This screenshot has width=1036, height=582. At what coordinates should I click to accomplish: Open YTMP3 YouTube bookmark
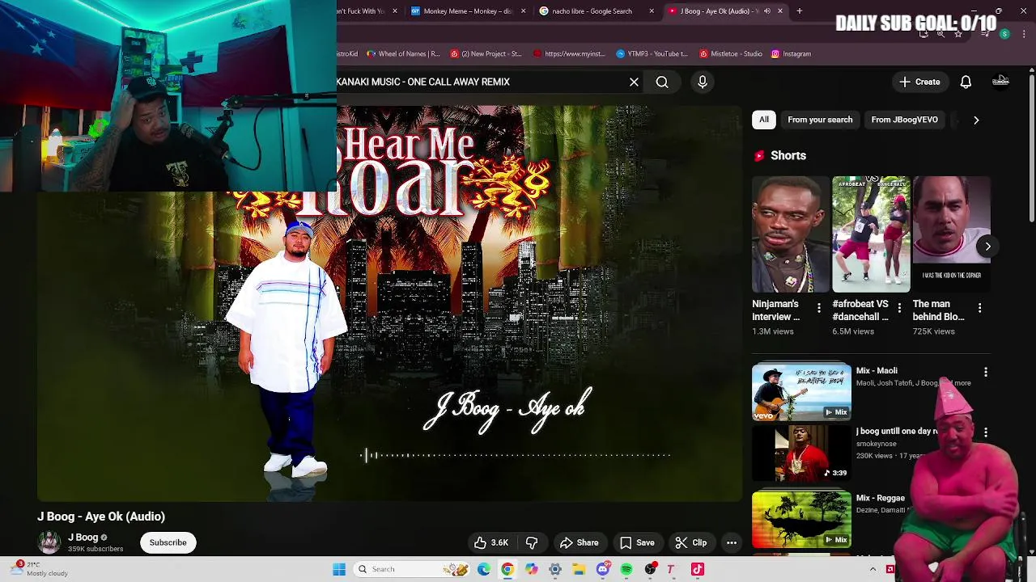pos(652,53)
